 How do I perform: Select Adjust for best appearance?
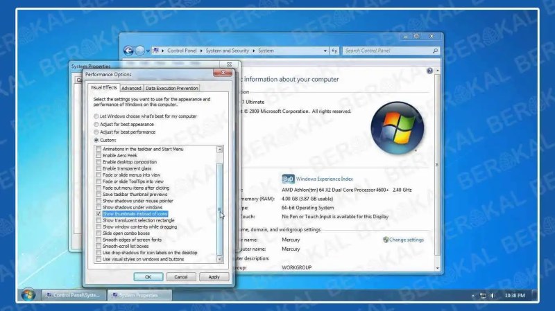click(96, 125)
